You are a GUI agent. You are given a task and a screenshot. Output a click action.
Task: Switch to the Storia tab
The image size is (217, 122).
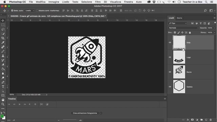click(x=179, y=18)
